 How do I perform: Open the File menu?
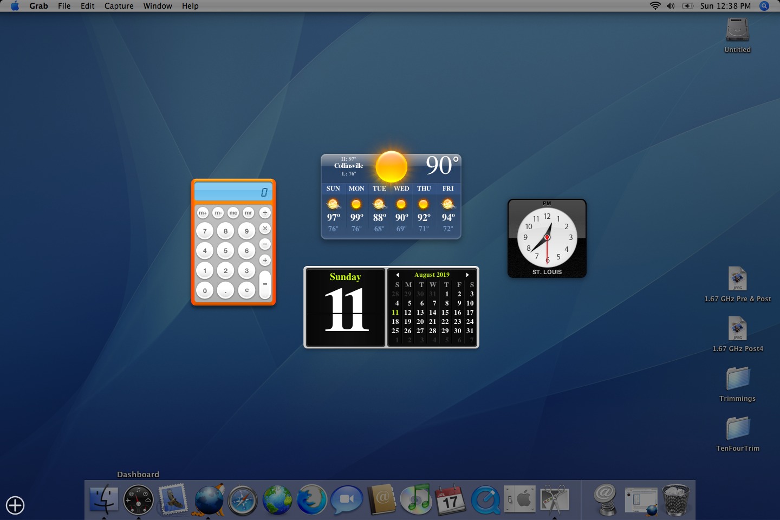click(x=64, y=6)
